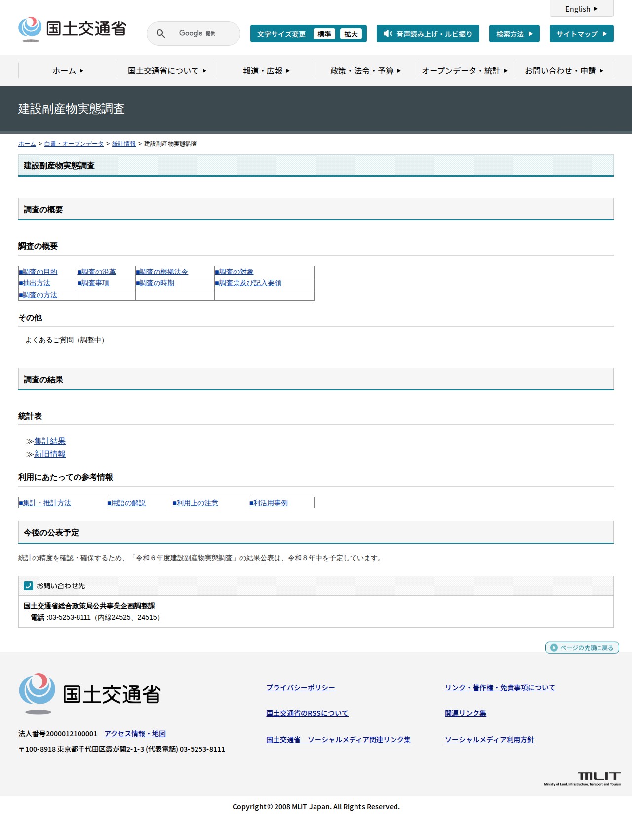Open the ホーム navigation menu

coord(68,71)
